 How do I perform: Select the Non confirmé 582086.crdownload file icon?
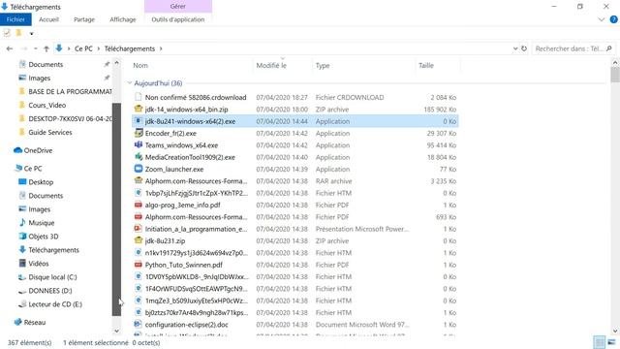pyautogui.click(x=138, y=97)
